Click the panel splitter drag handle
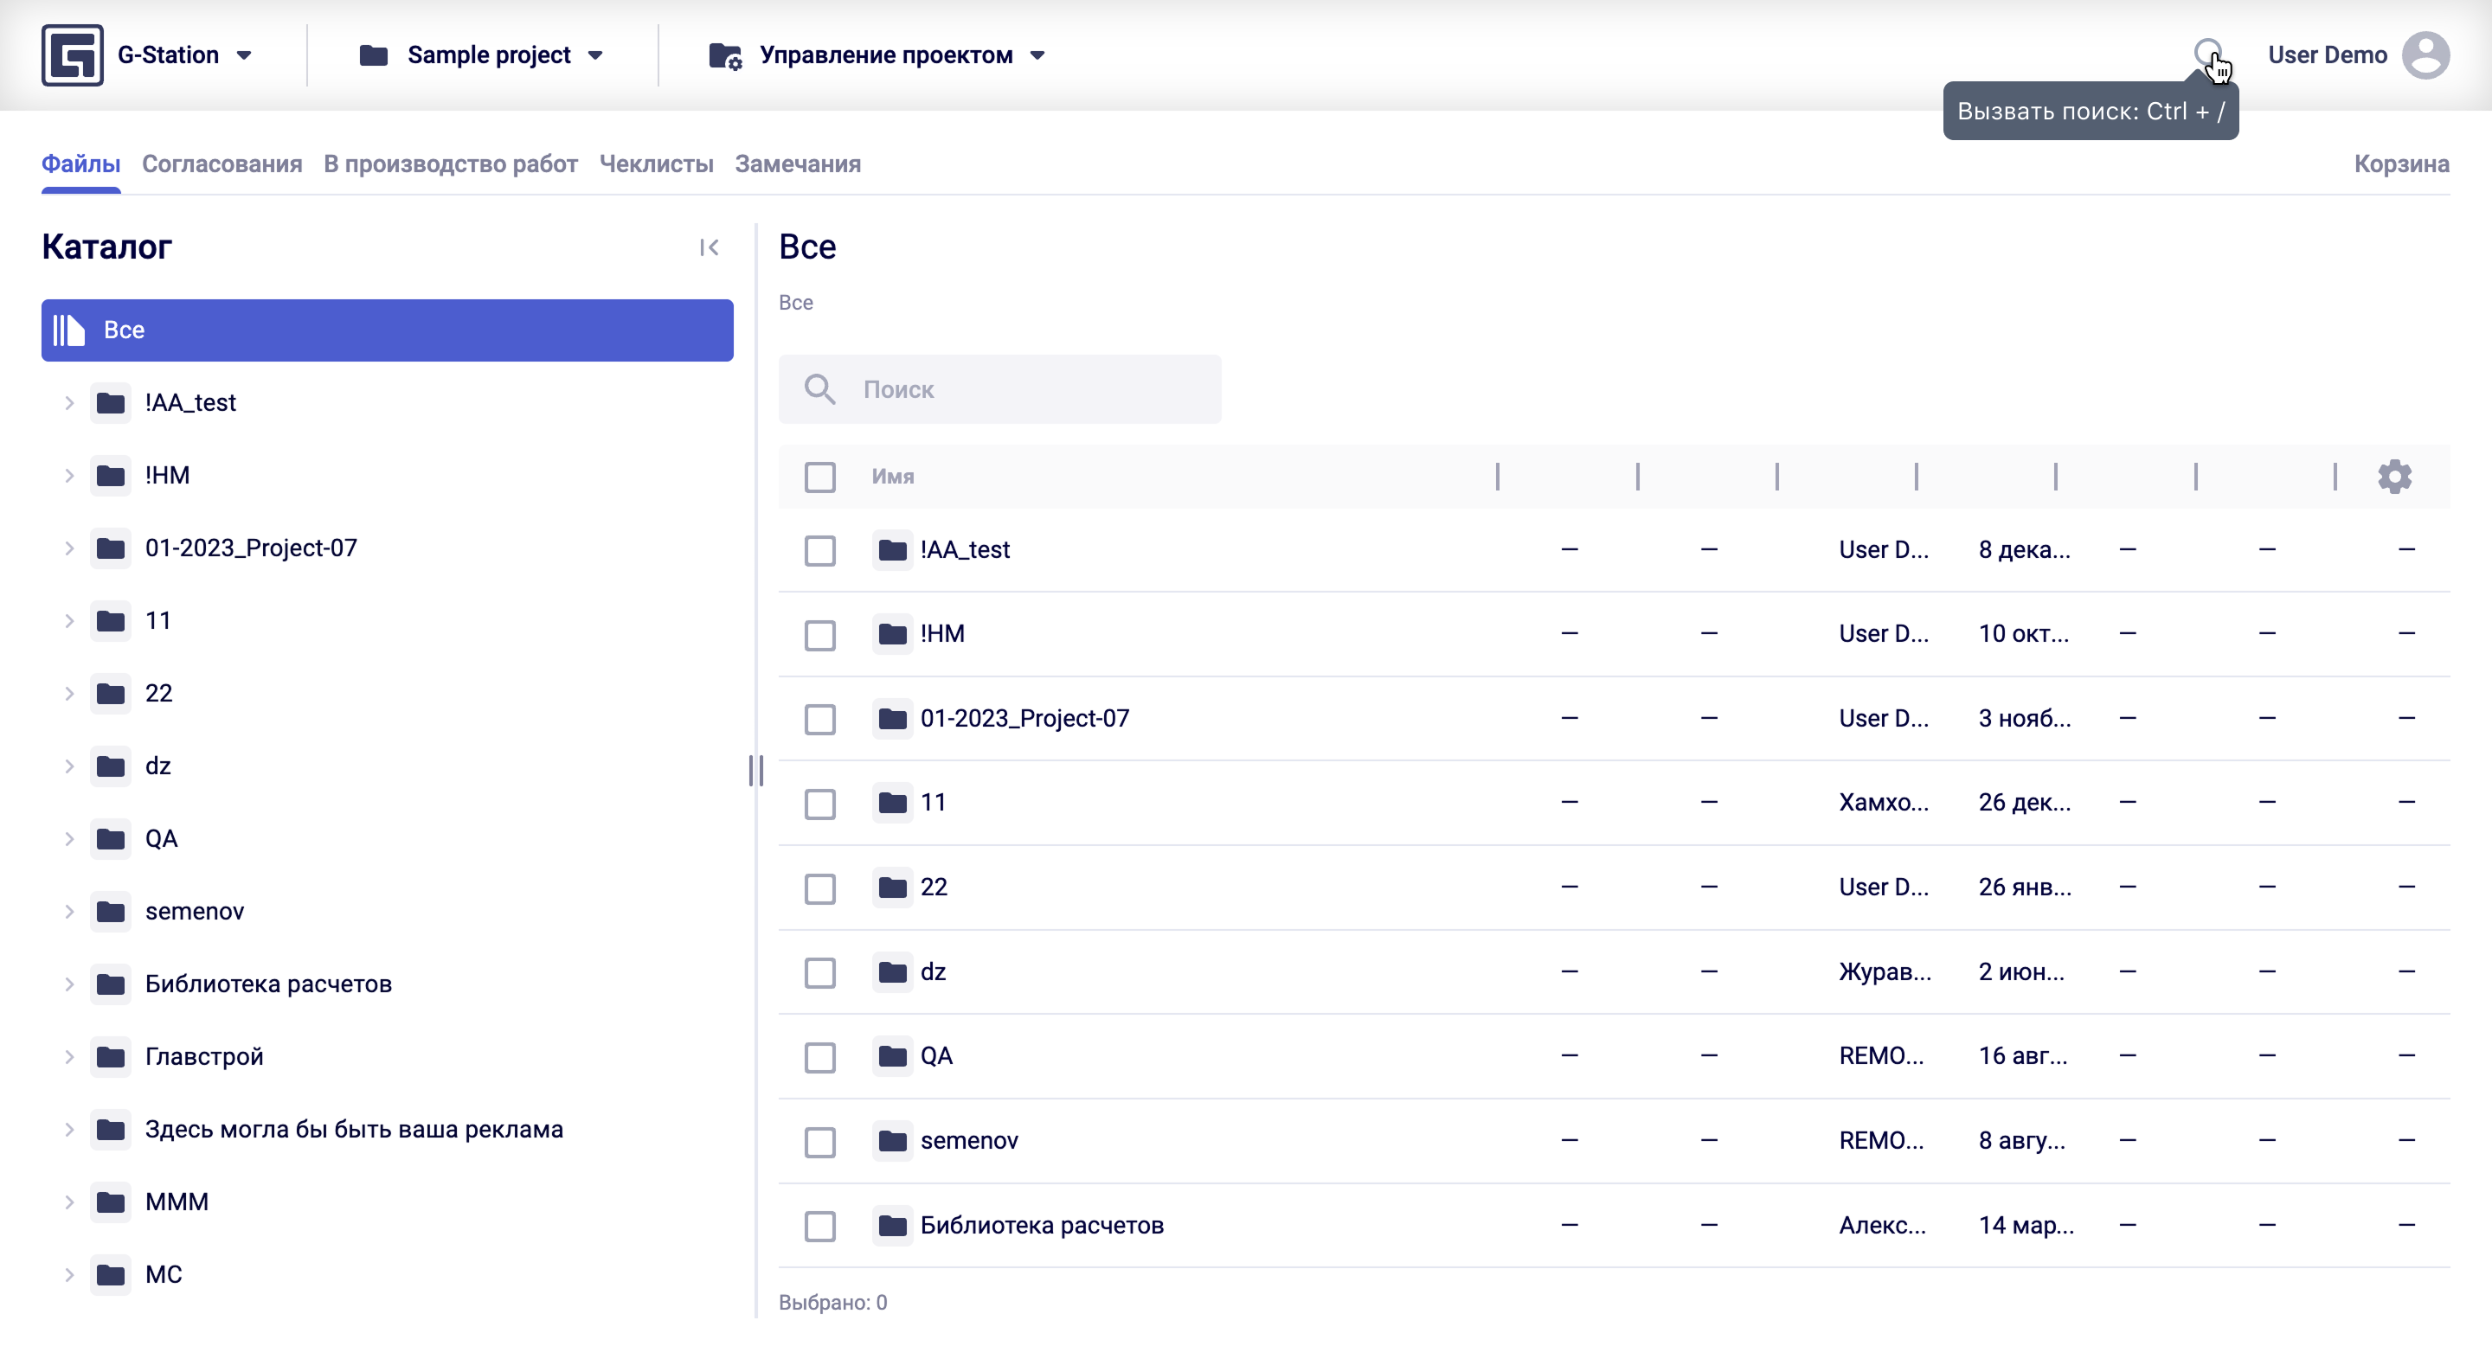 [x=755, y=771]
